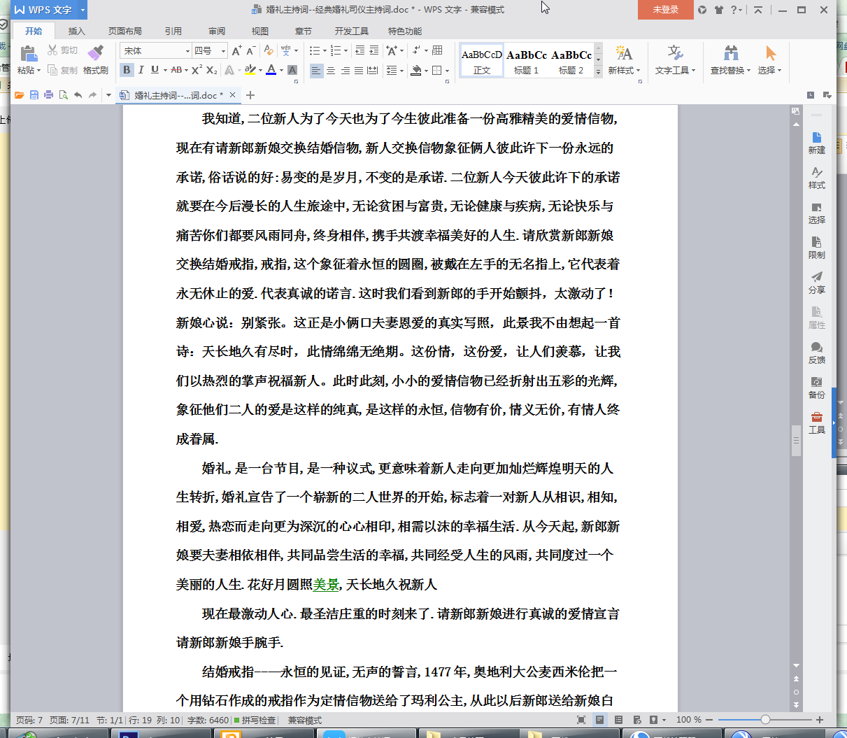Click the distributed alignment icon

point(373,70)
